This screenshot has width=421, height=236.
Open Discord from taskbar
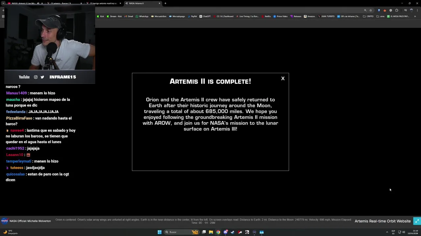pos(225,232)
